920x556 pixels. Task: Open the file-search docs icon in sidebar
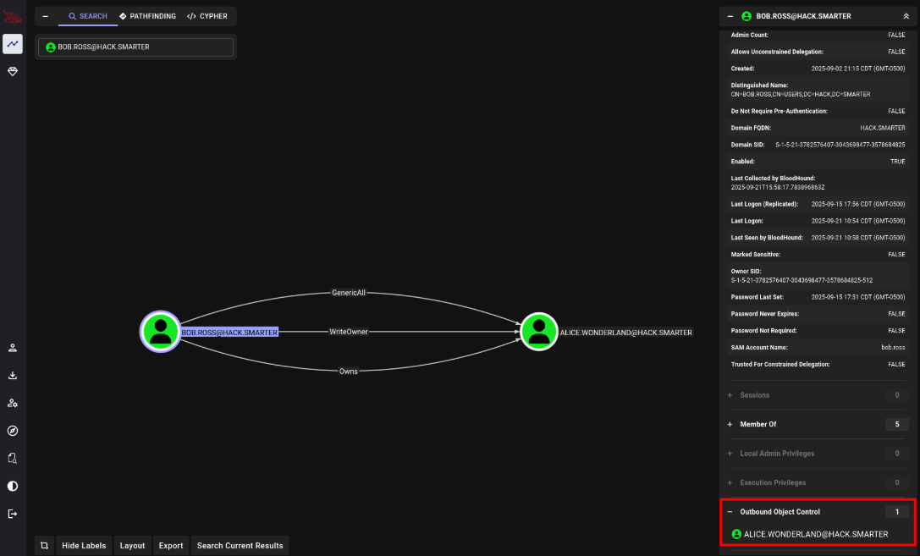coord(13,458)
